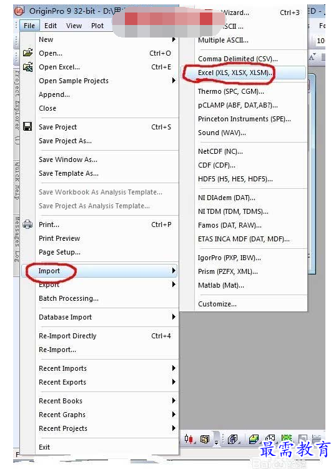Select ETAS INCA MDF (DAT, MDF)... import

[x=244, y=239]
